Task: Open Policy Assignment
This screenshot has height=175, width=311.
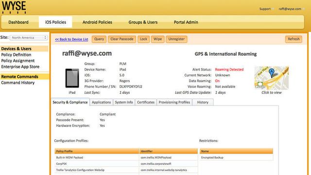Action: click(x=17, y=61)
